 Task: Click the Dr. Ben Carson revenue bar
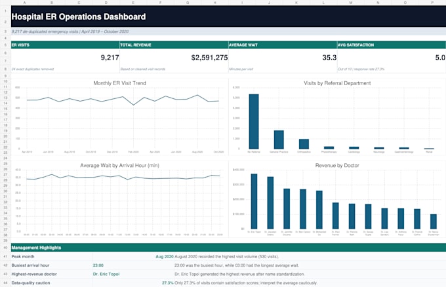click(x=303, y=209)
